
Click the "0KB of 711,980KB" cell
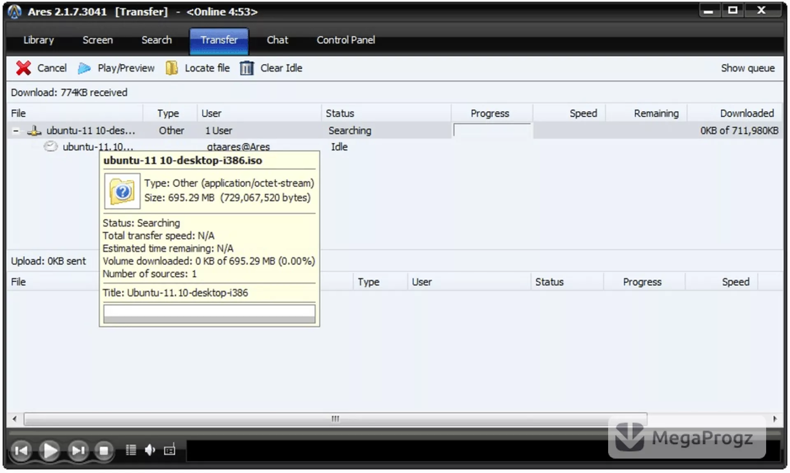pyautogui.click(x=739, y=130)
